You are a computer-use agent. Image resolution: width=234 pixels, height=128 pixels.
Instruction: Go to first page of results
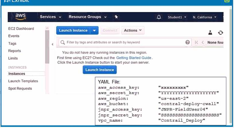click(x=196, y=42)
